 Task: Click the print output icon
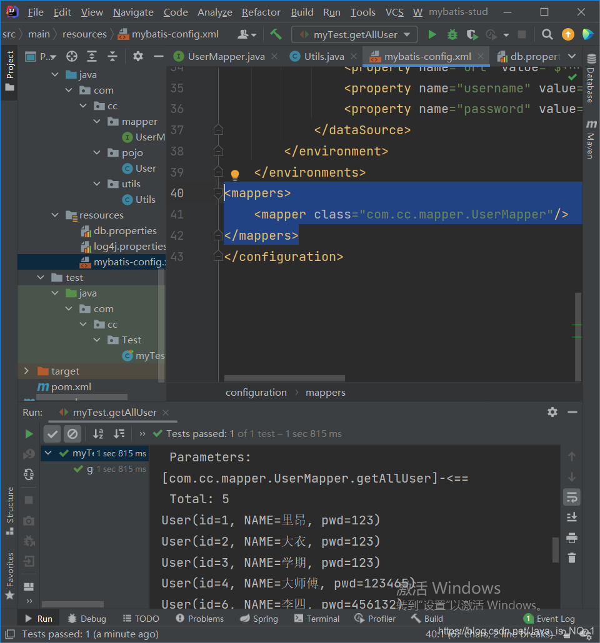click(x=572, y=537)
